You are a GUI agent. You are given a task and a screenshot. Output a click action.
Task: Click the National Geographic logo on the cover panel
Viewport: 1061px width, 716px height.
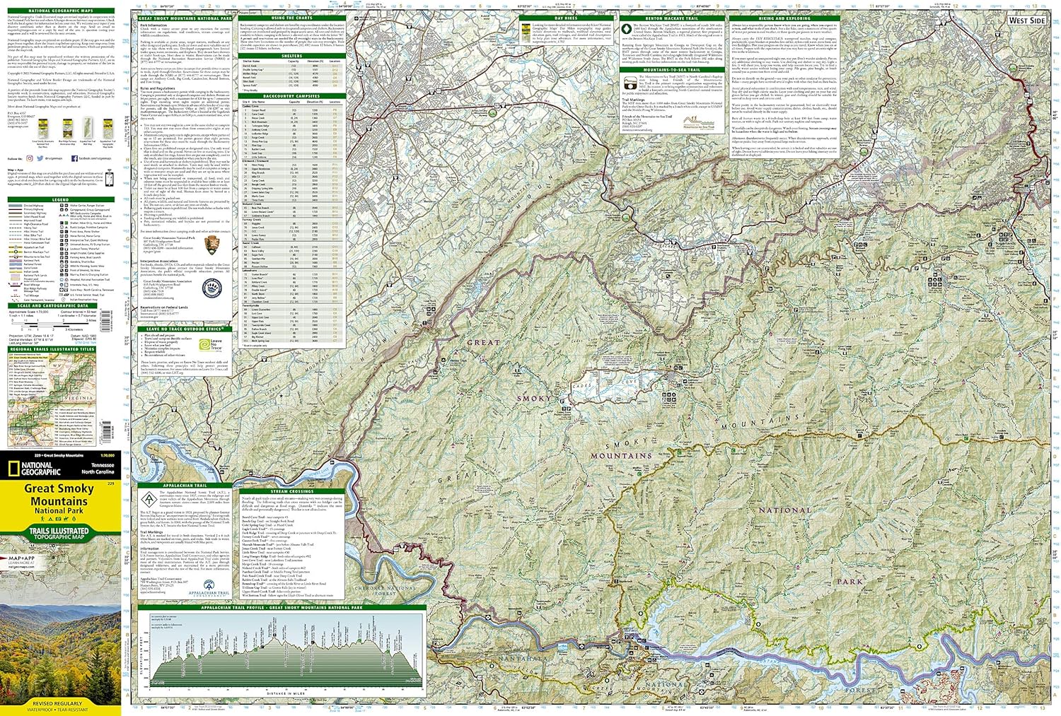coord(33,468)
